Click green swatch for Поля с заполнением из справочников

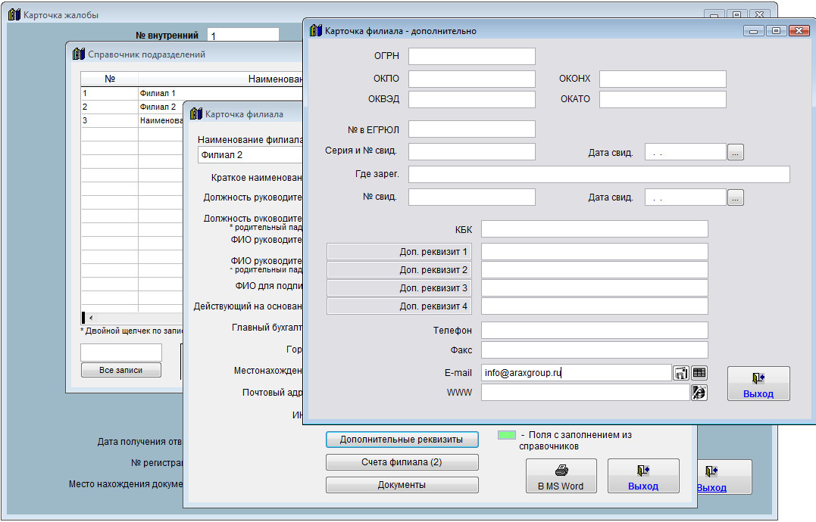(x=506, y=435)
